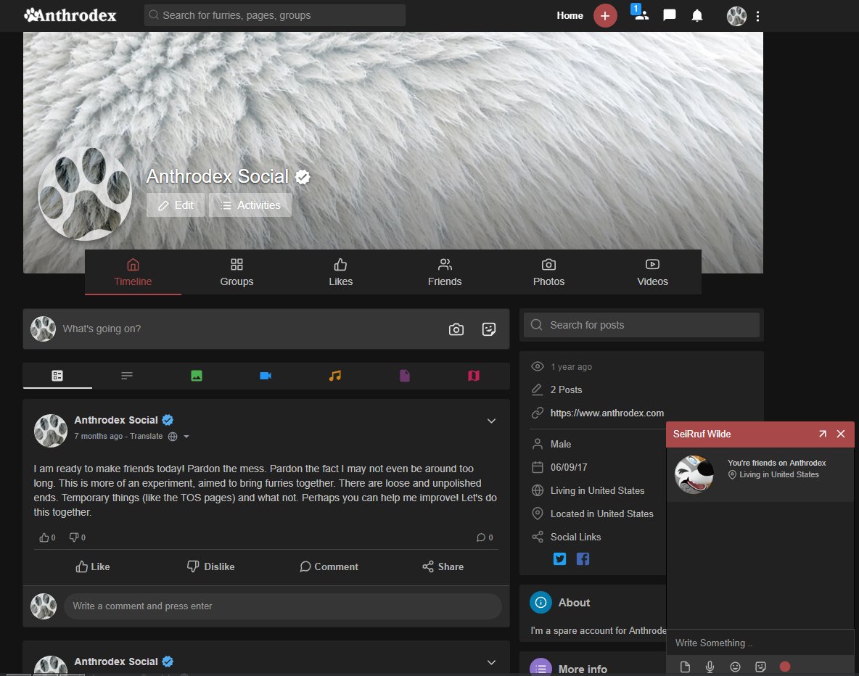Click the 'Social Links' label
The image size is (859, 676).
pos(575,537)
